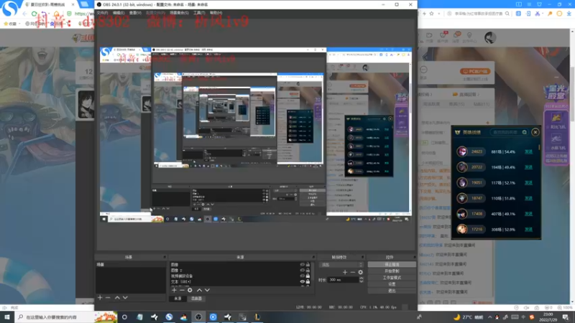Click the 发送 link in the 24623 row
Image resolution: width=575 pixels, height=323 pixels.
click(x=528, y=151)
